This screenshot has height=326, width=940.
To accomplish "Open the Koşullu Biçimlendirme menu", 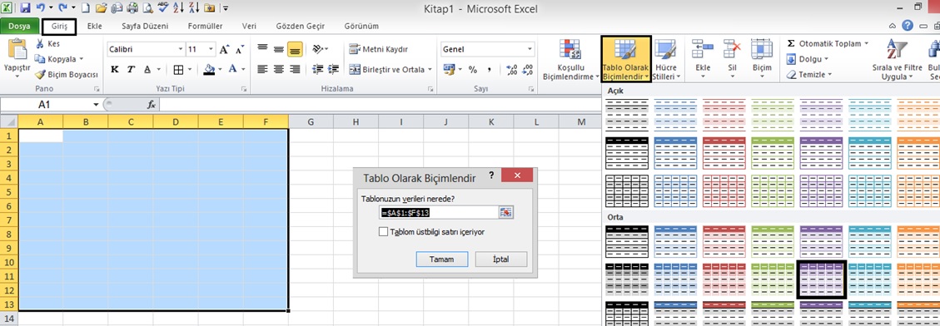I will click(x=570, y=60).
